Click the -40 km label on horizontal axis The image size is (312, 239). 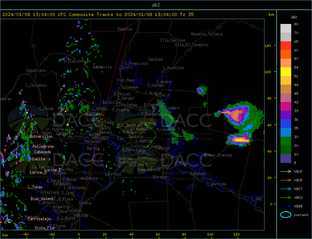(25, 234)
